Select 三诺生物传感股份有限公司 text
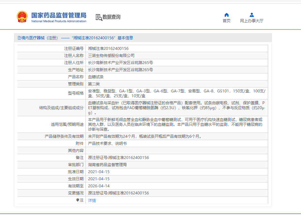Screen dimensions: 301x215 click(x=111, y=56)
